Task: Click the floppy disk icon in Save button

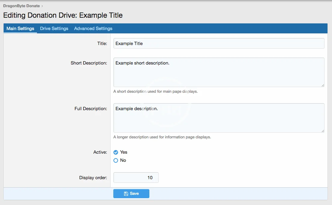Action: (126, 194)
